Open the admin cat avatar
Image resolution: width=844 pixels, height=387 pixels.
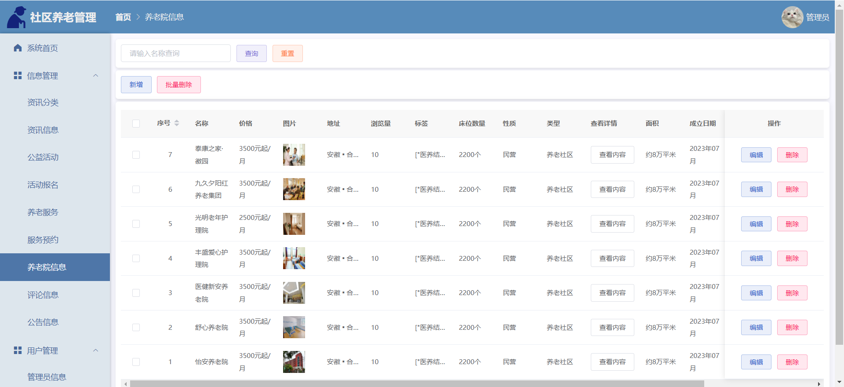(792, 17)
